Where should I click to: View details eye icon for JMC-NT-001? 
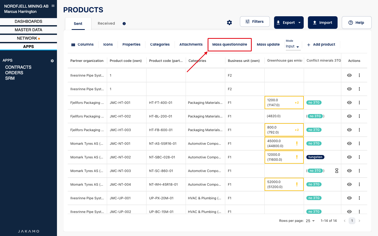click(349, 143)
